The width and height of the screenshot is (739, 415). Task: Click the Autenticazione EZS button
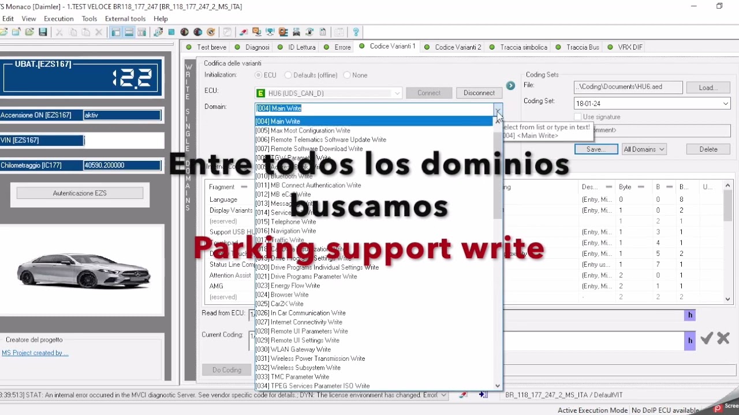tap(80, 193)
